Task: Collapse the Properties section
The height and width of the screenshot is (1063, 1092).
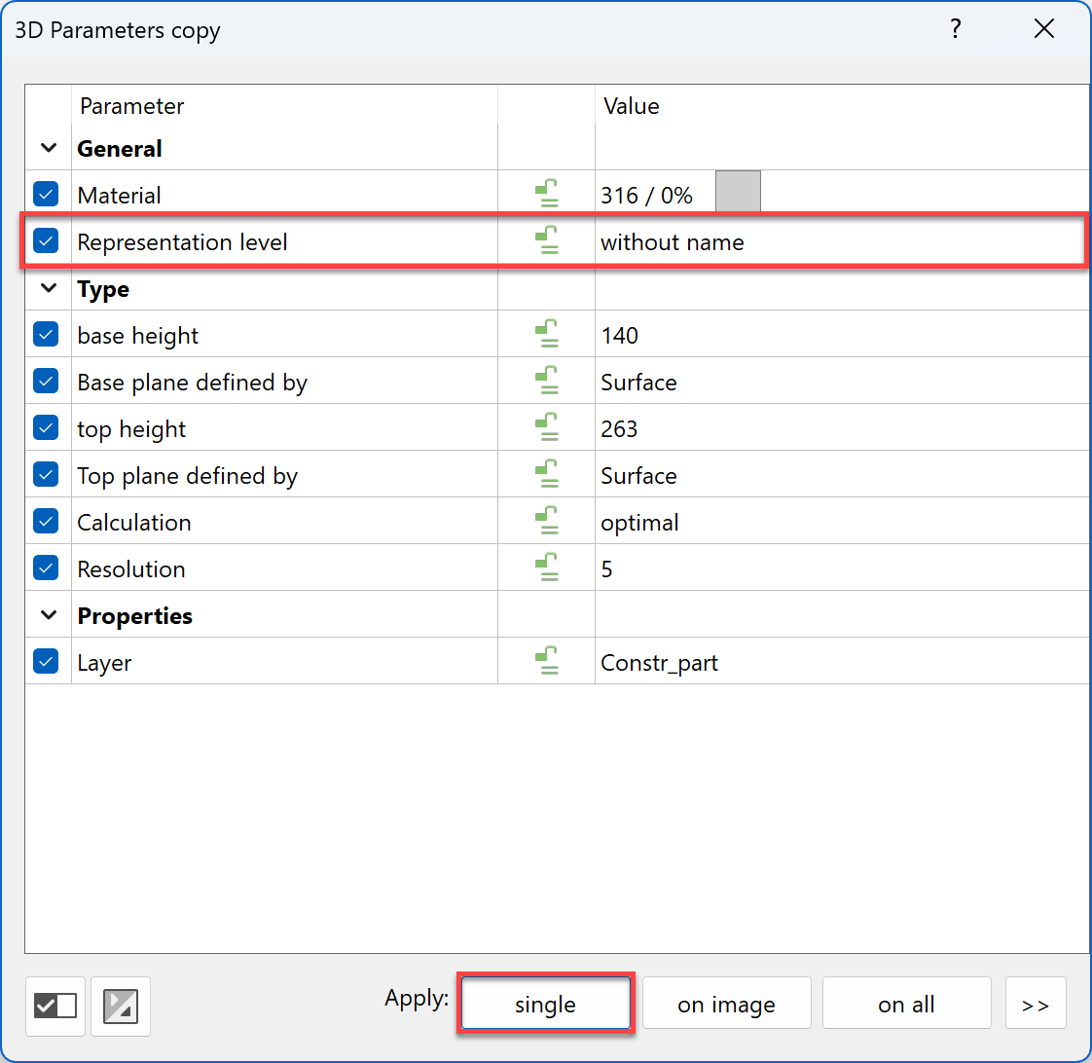Action: coord(48,616)
